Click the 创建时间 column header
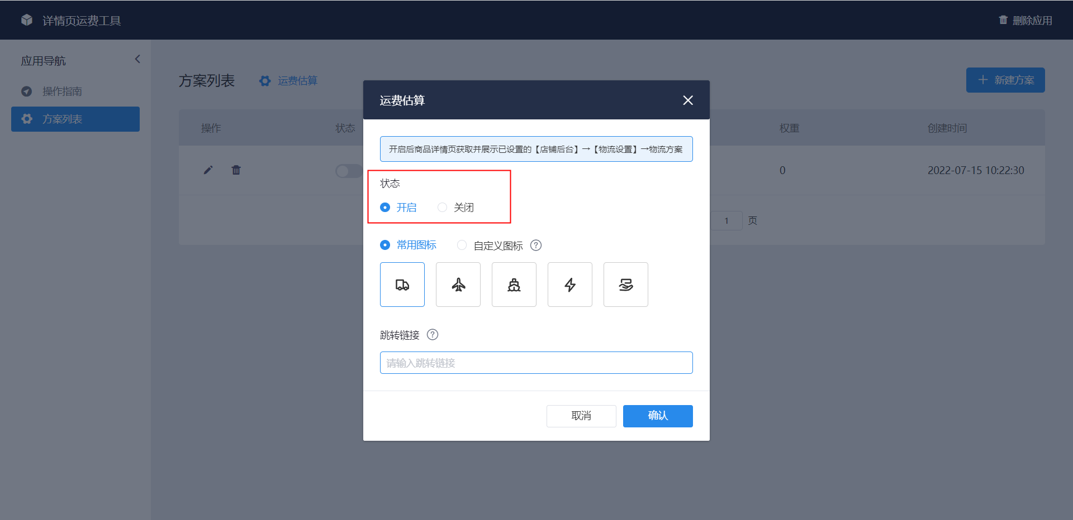The image size is (1073, 520). pyautogui.click(x=947, y=128)
